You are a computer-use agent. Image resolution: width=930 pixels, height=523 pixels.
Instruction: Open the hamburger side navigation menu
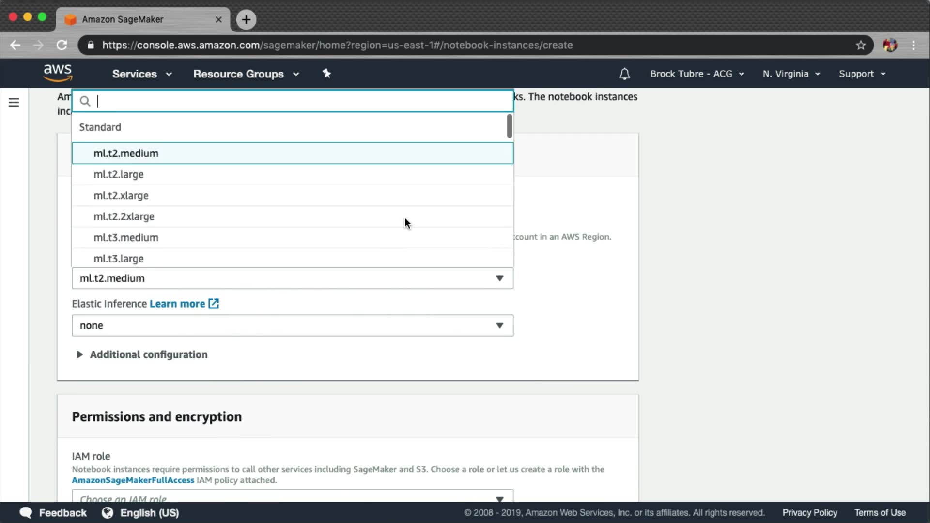(14, 102)
